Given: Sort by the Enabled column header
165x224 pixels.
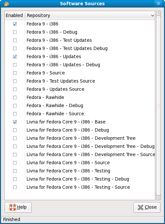Looking at the screenshot, I should (x=15, y=15).
